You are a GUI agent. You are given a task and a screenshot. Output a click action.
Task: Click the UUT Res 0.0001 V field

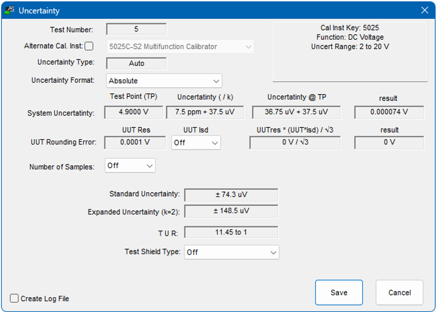[134, 143]
